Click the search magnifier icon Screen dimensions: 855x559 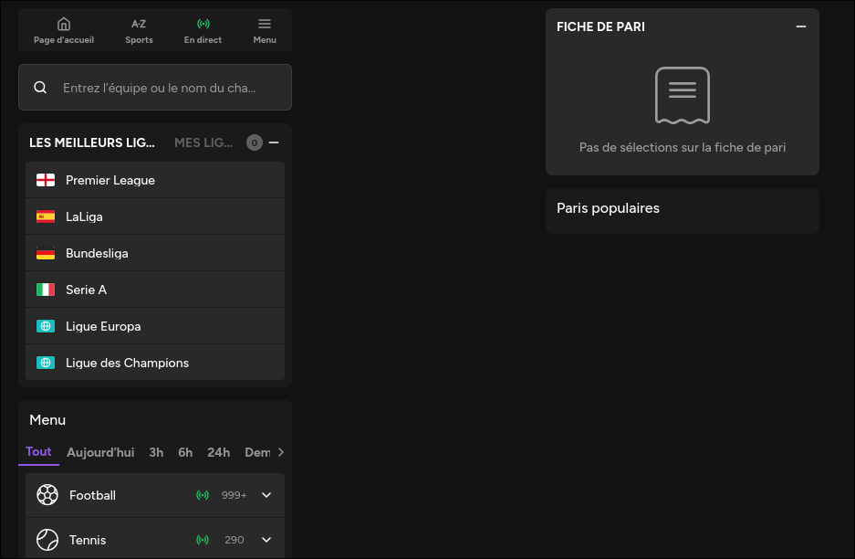pos(40,88)
